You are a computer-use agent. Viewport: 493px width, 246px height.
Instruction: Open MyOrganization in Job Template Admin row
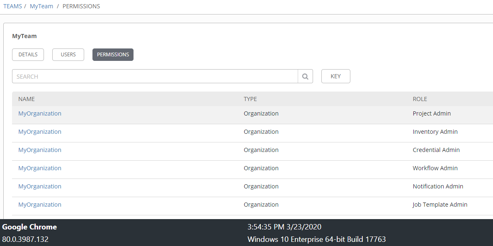tap(40, 205)
